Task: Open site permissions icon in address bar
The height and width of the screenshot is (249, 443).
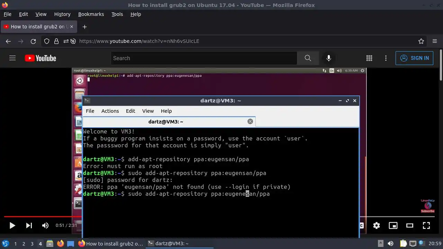Action: [66, 41]
